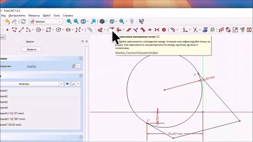The image size is (253, 142).
Task: Open the Справка menu
Action: pyautogui.click(x=68, y=16)
